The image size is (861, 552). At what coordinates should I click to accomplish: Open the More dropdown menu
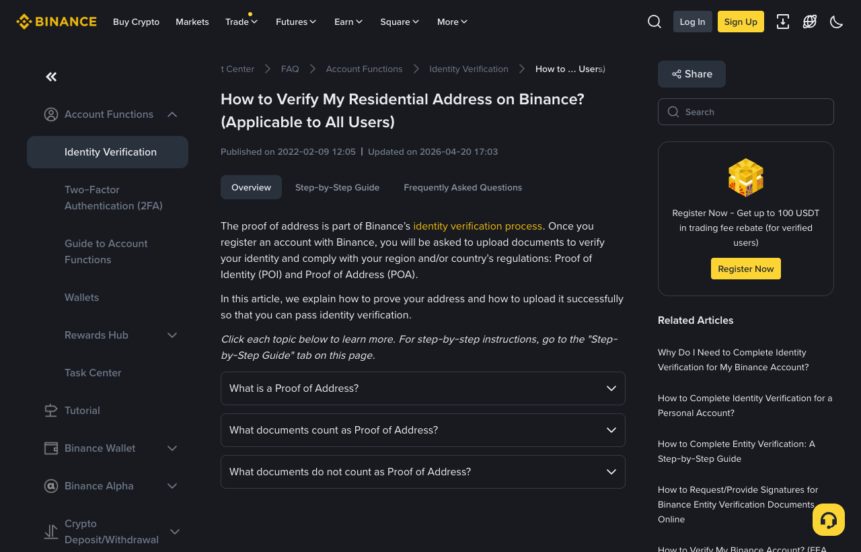(452, 22)
